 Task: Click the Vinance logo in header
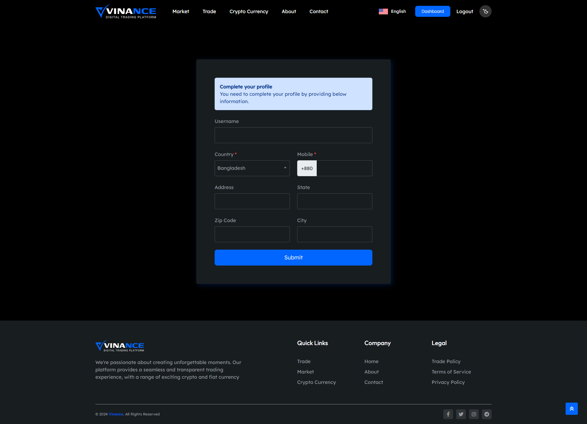[126, 11]
